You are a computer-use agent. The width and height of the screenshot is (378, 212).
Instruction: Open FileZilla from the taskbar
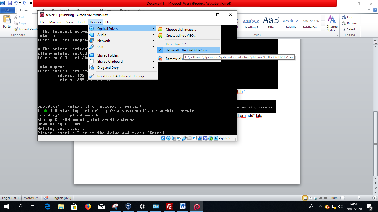(x=169, y=206)
